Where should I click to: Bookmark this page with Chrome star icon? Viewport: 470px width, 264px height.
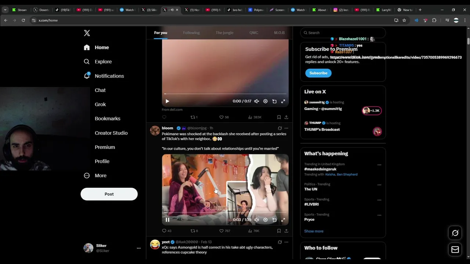click(404, 20)
